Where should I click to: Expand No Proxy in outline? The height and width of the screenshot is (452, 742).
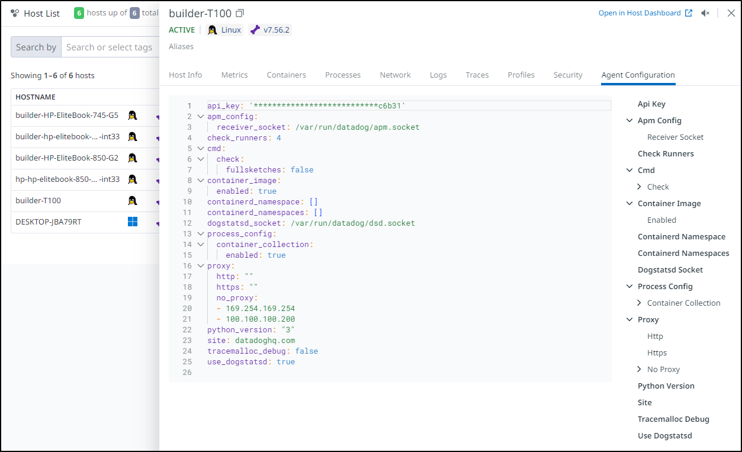pyautogui.click(x=639, y=369)
